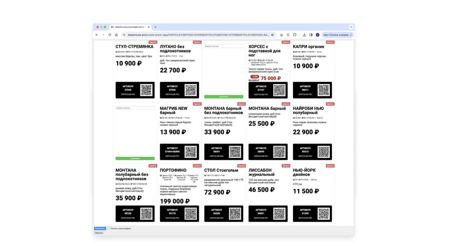Click the 72 900 ₽ Стокгольм price

[x=217, y=192]
